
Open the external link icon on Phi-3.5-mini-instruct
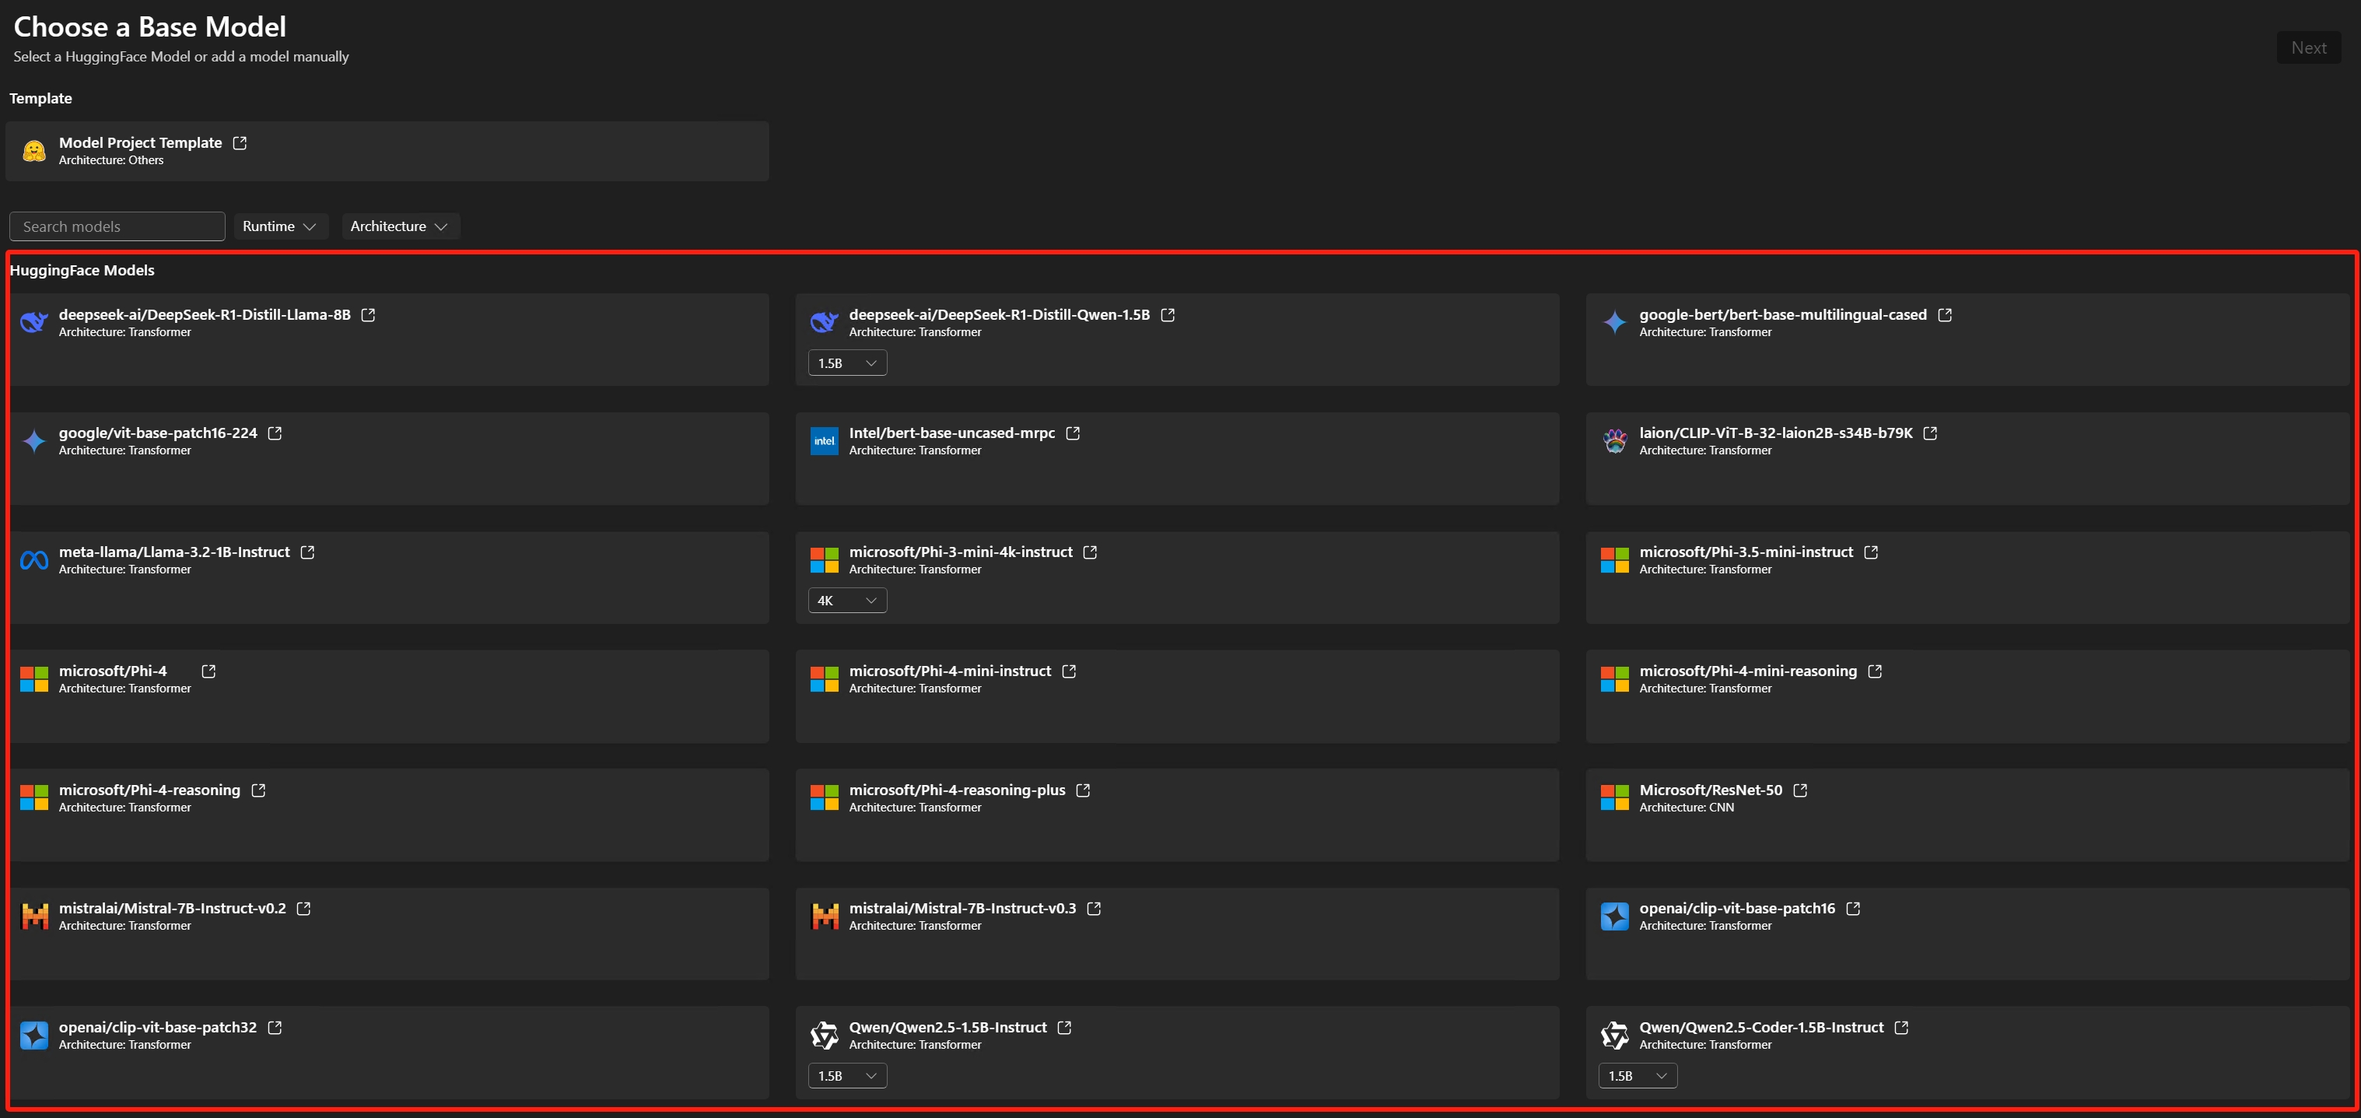point(1871,552)
